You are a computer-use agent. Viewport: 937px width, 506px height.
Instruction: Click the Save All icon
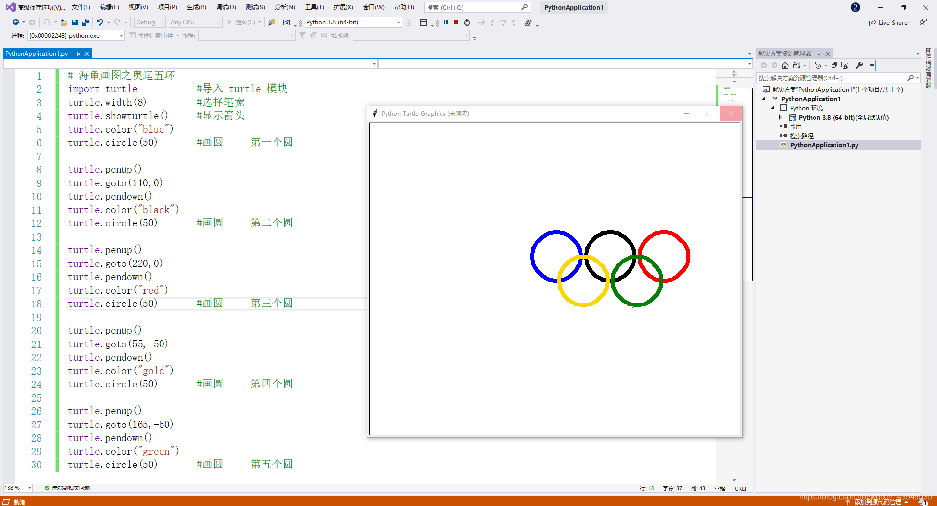tap(85, 22)
